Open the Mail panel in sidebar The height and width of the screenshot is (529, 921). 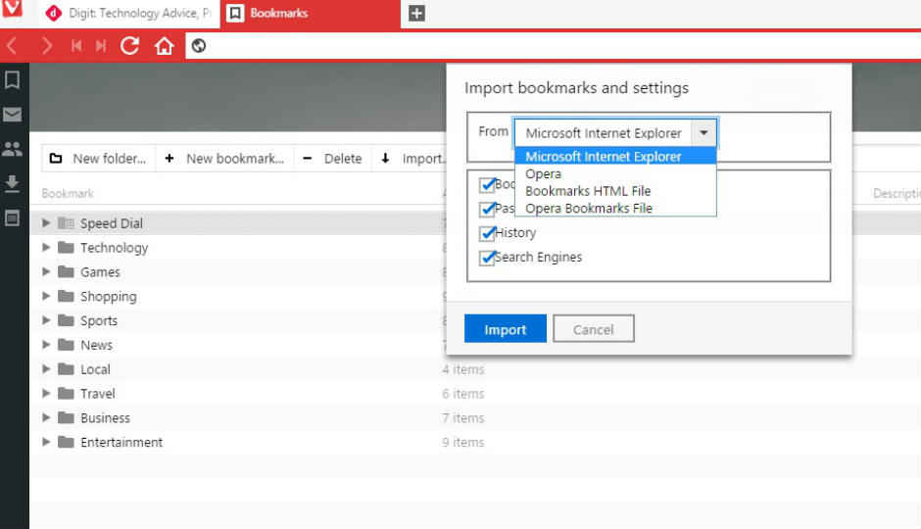pos(12,115)
